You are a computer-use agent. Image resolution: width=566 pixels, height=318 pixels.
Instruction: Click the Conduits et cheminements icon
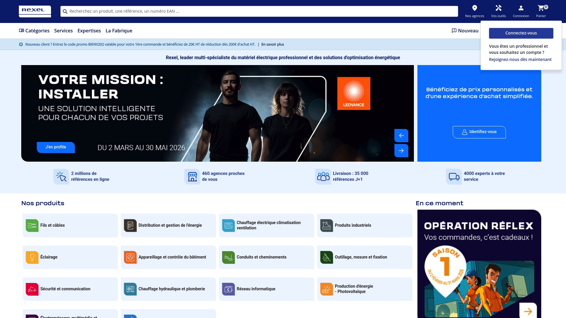pos(228,257)
